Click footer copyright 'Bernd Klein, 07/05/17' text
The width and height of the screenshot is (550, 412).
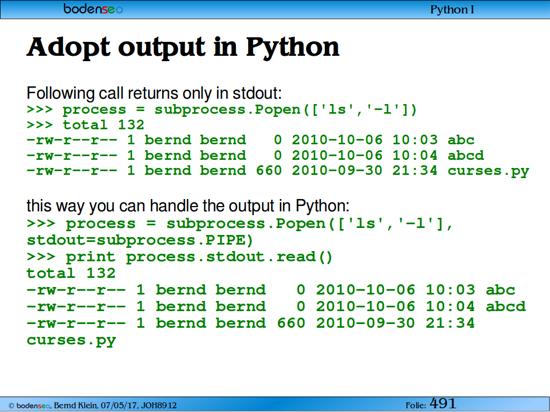[92, 406]
